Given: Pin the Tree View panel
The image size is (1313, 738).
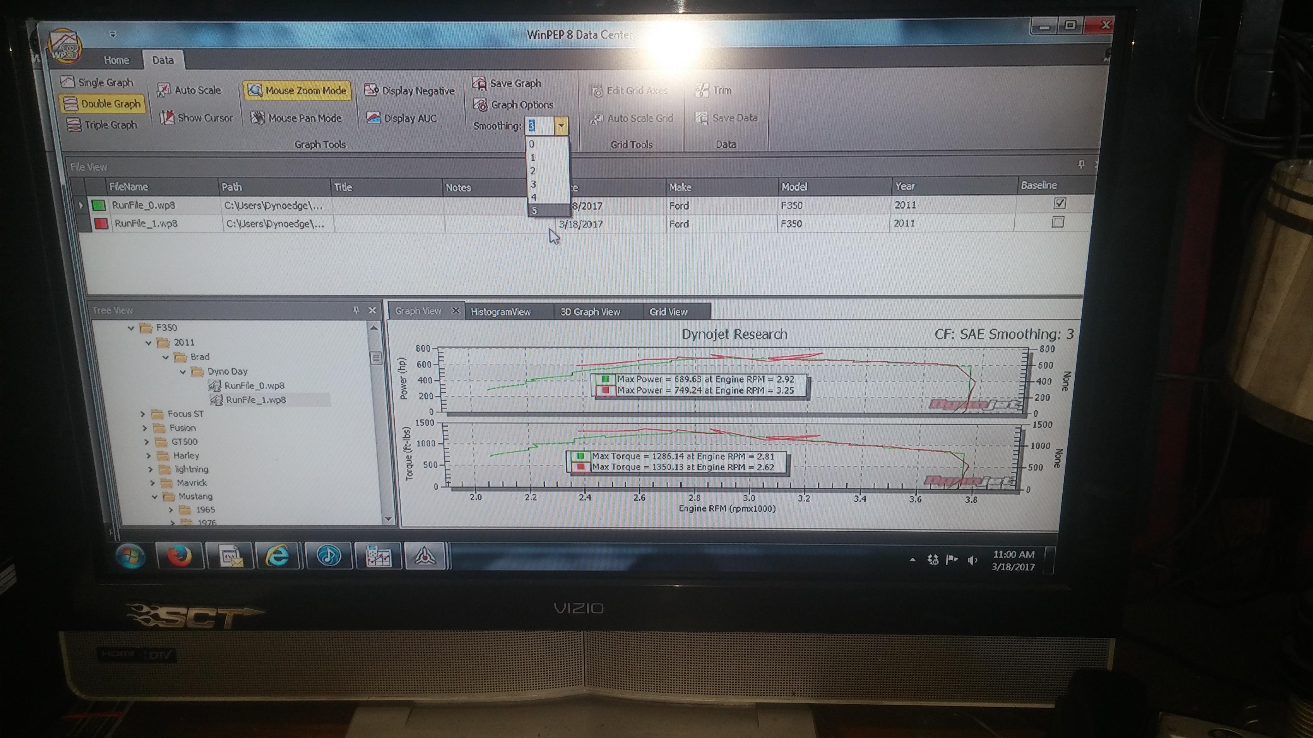Looking at the screenshot, I should pos(356,310).
